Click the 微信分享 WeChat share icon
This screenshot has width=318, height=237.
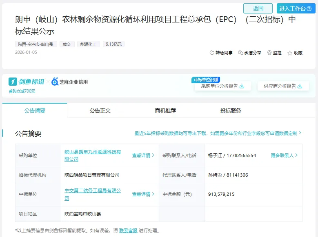[240, 53]
